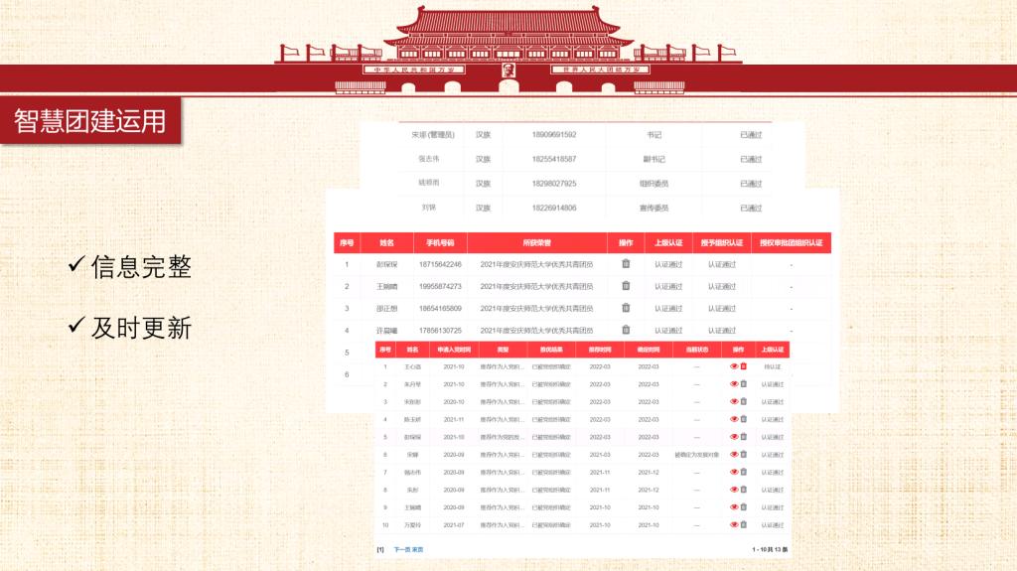Image resolution: width=1017 pixels, height=571 pixels.
Task: Delete the row 7 entry dated 2021-12
Action: [x=743, y=472]
